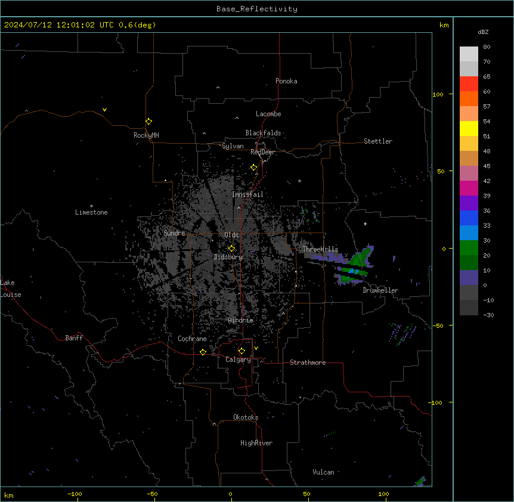Pick the orange 57-60 dBZ legend color
The image size is (514, 502).
(469, 98)
